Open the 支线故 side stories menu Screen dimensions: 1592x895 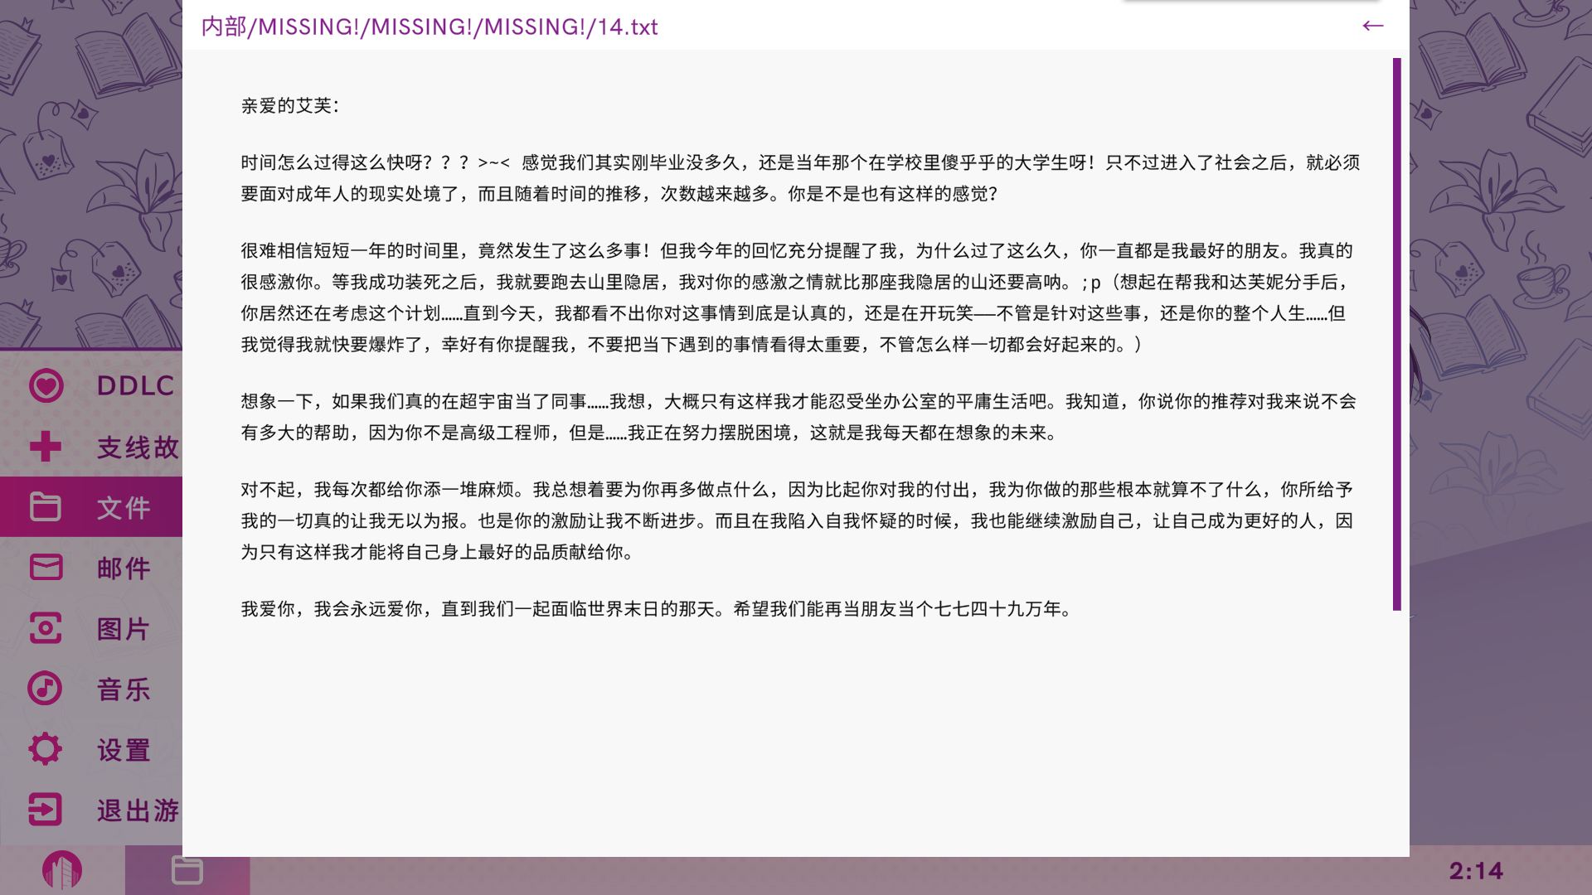click(138, 447)
